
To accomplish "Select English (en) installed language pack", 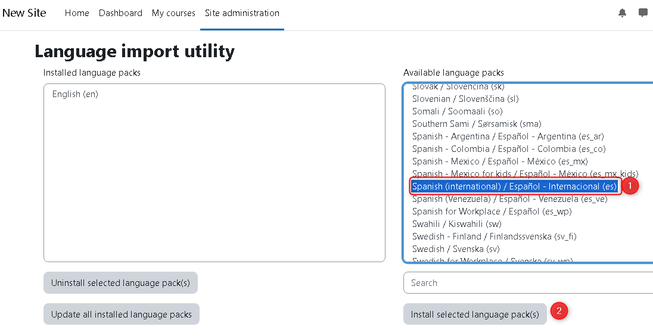I will [75, 94].
